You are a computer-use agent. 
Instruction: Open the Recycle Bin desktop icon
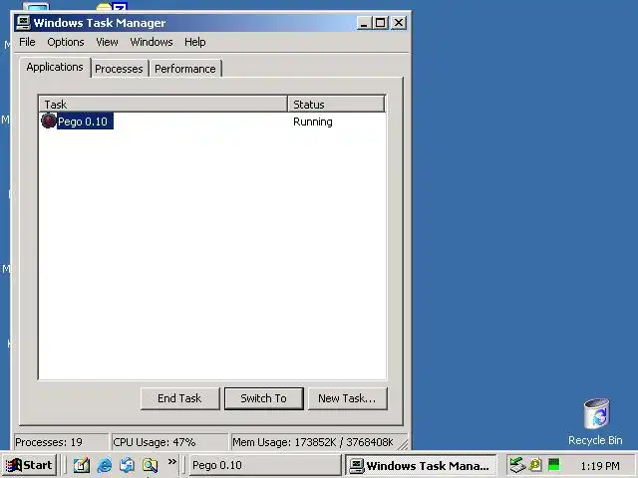[596, 422]
